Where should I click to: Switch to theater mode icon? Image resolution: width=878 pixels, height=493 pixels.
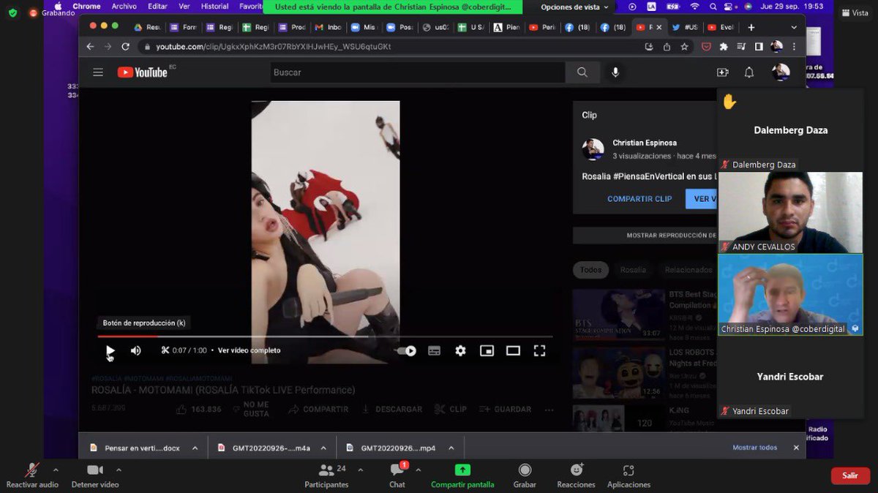(x=513, y=350)
